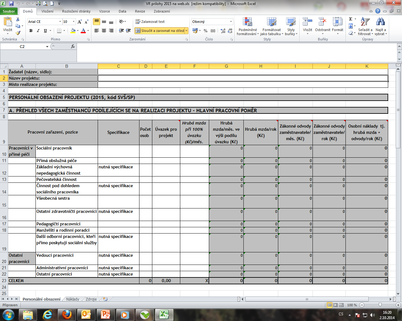Open Formátovat jako tabulku gallery
The image size is (402, 321).
click(x=272, y=27)
